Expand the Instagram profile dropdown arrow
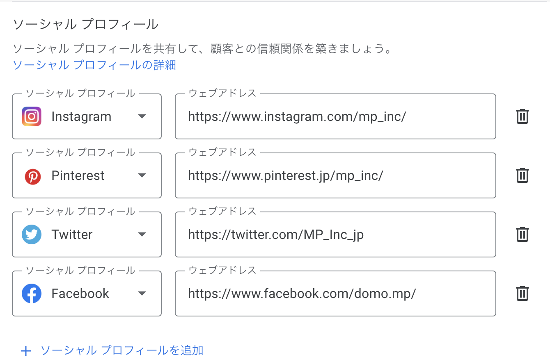The image size is (550, 364). coord(142,116)
